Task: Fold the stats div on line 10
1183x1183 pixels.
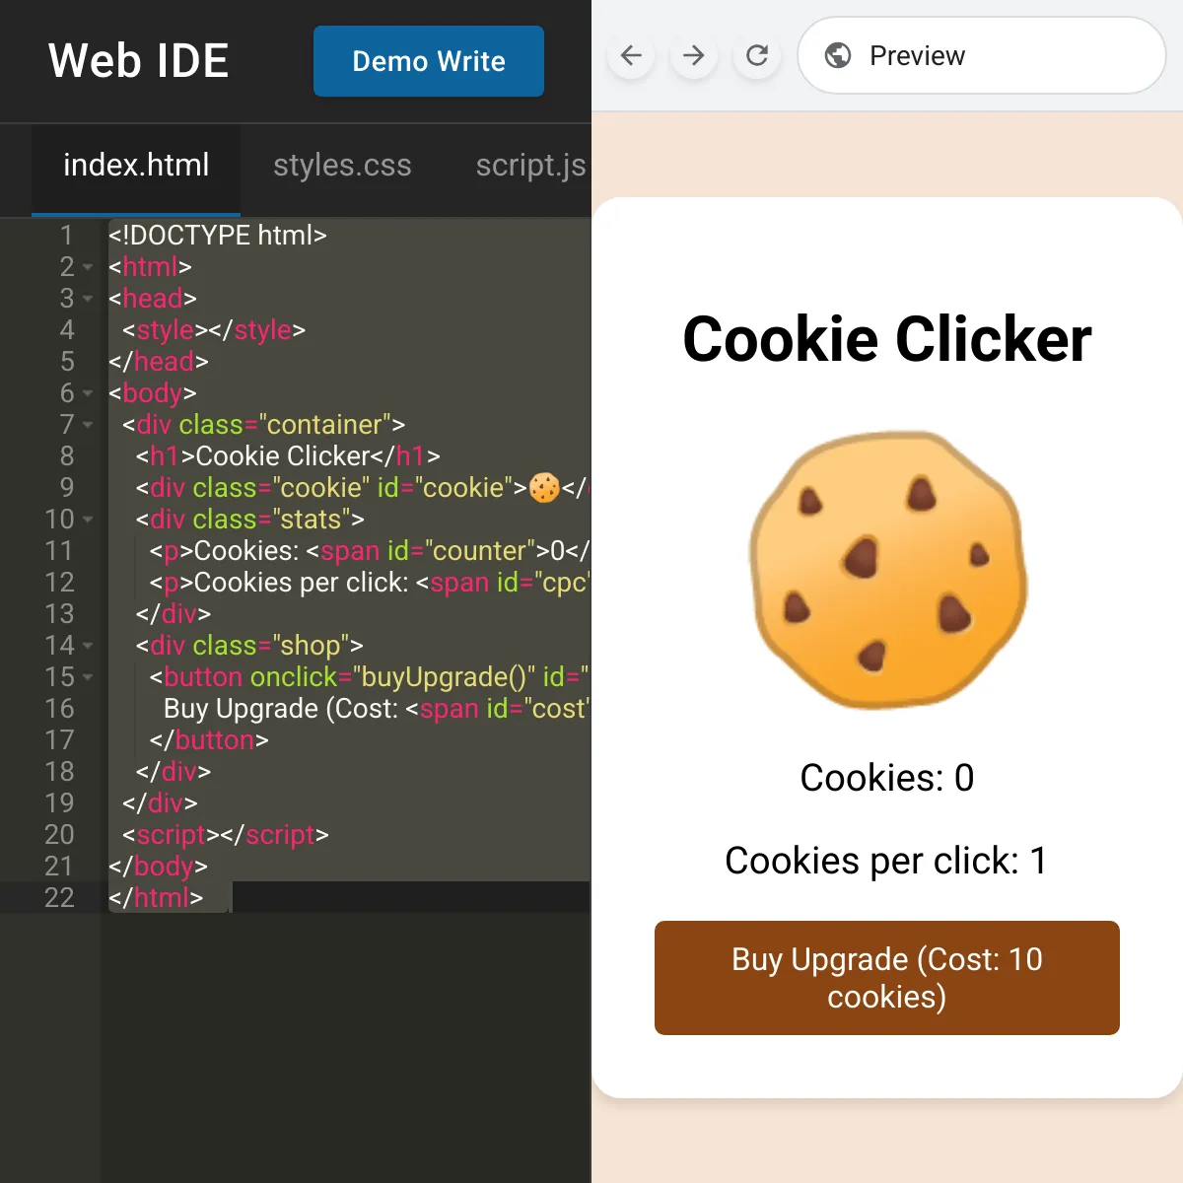Action: 88,520
